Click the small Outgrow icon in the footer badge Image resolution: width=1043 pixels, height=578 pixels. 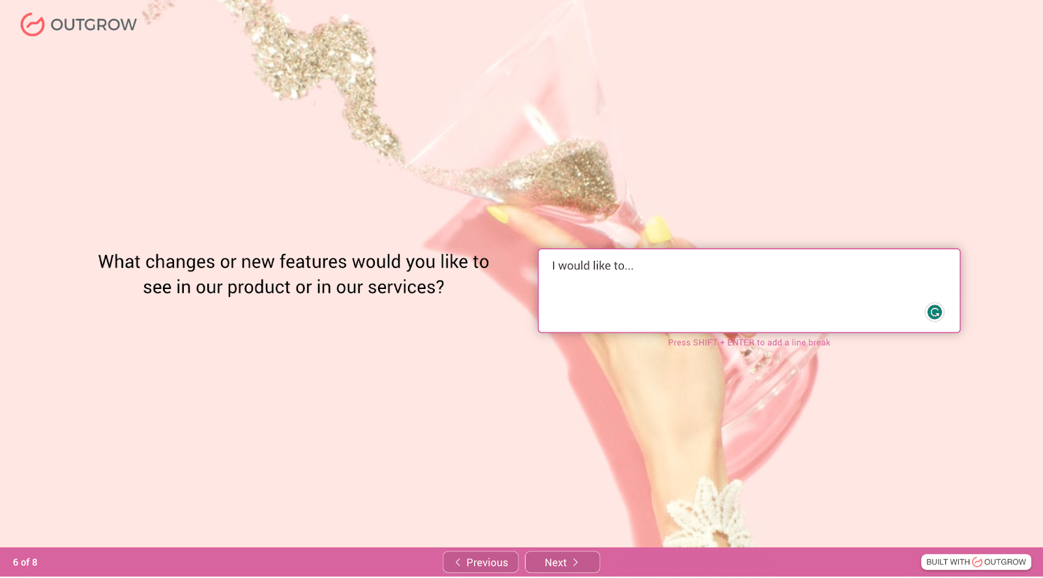click(x=977, y=562)
